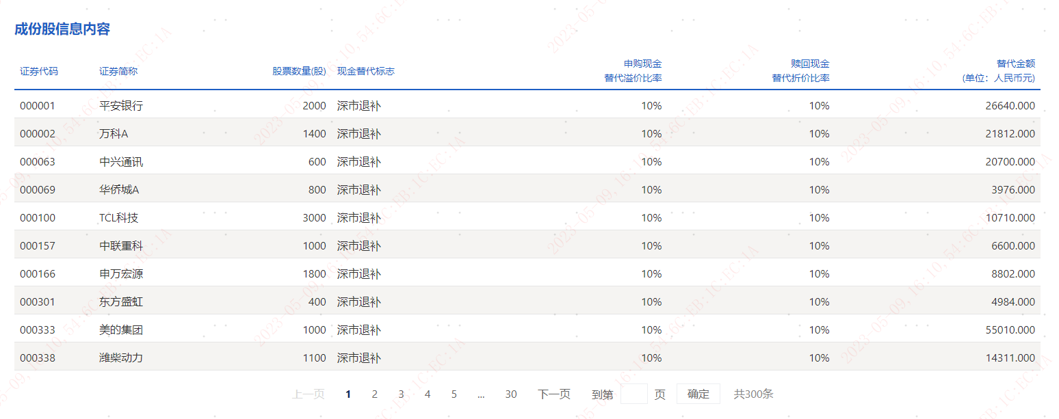The height and width of the screenshot is (419, 1059).
Task: Open page 4 in pagination
Action: point(427,394)
